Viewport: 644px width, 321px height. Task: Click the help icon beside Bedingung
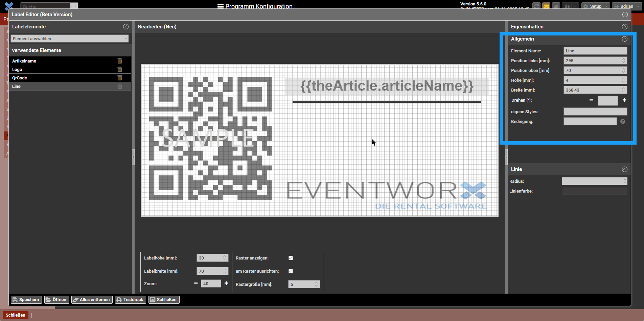623,122
